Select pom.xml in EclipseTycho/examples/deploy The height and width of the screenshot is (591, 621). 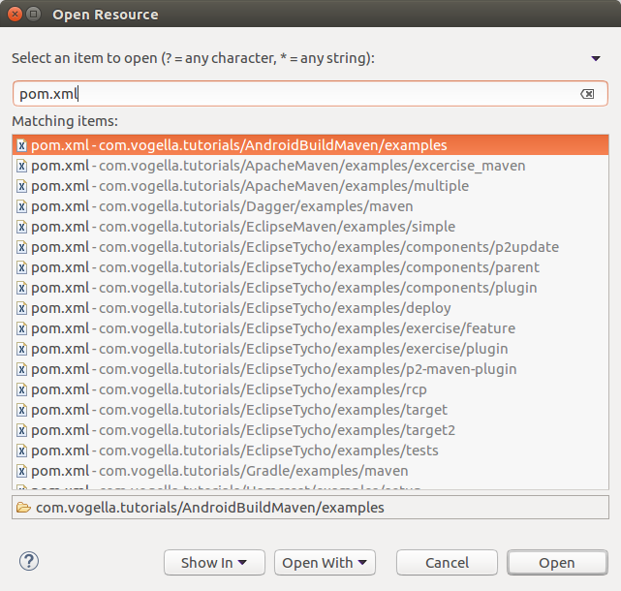tap(310, 308)
